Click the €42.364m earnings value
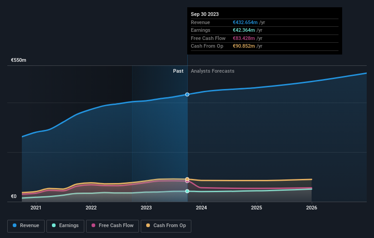The width and height of the screenshot is (374, 238). point(244,30)
